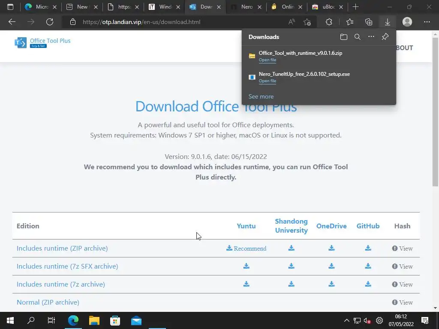Open the browser profile avatar

tap(407, 22)
